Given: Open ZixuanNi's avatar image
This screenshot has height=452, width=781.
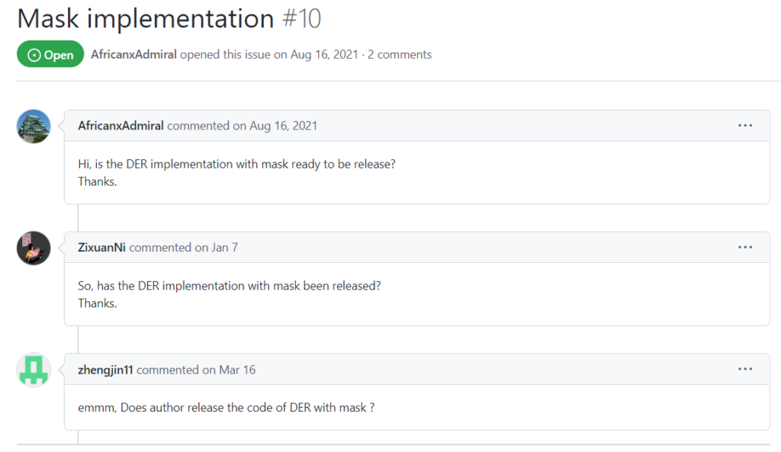Looking at the screenshot, I should pyautogui.click(x=34, y=248).
